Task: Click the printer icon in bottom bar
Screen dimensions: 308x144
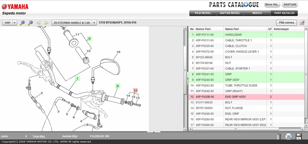Action: coord(288,136)
